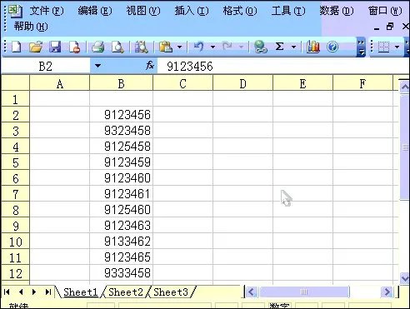Open Print Preview magnifier icon
410x309 pixels.
[x=117, y=47]
